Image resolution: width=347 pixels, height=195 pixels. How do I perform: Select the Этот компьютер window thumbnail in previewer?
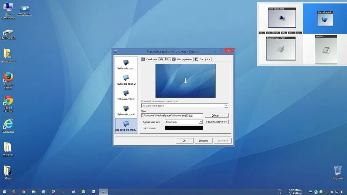282,18
